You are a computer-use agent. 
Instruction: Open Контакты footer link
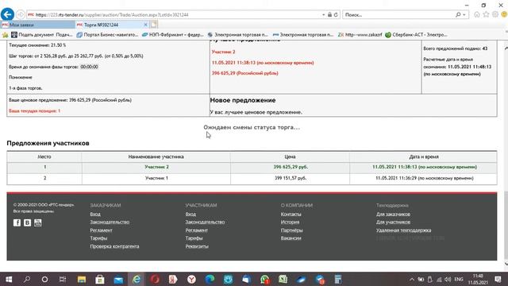click(x=291, y=214)
